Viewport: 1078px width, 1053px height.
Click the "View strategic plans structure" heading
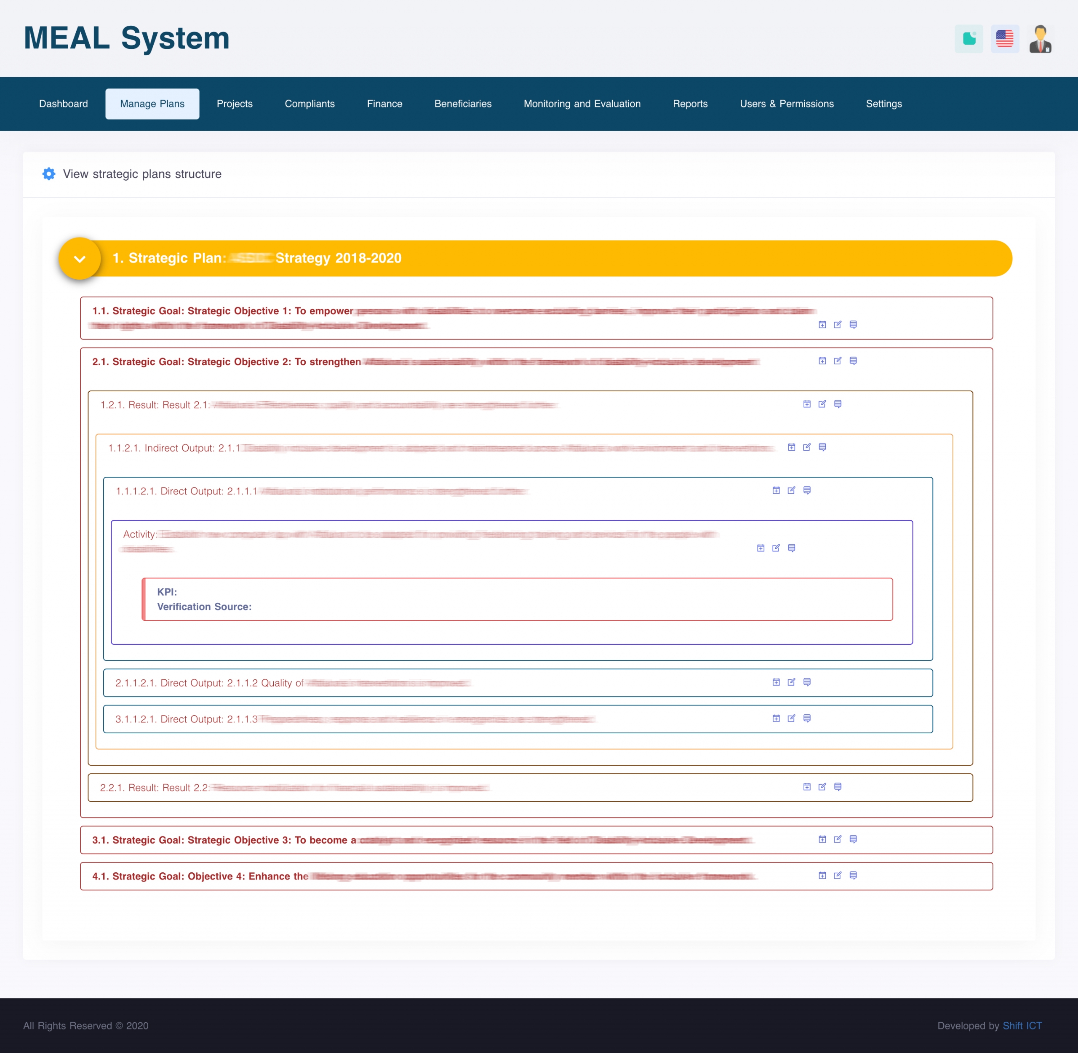(142, 174)
